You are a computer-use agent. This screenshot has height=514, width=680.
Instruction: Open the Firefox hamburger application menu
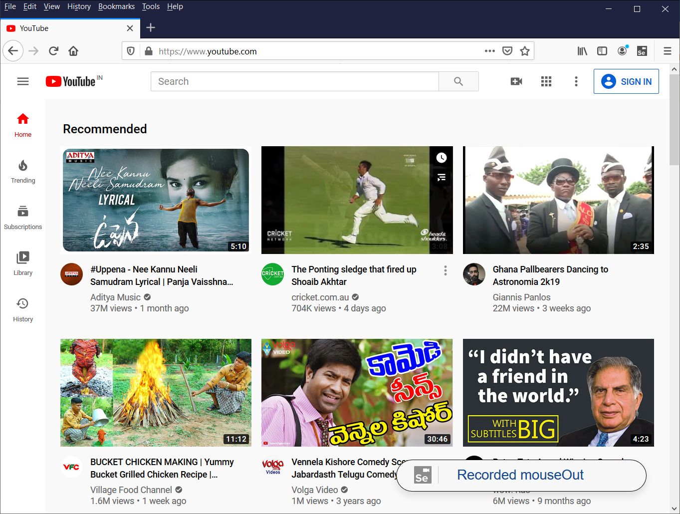[668, 51]
